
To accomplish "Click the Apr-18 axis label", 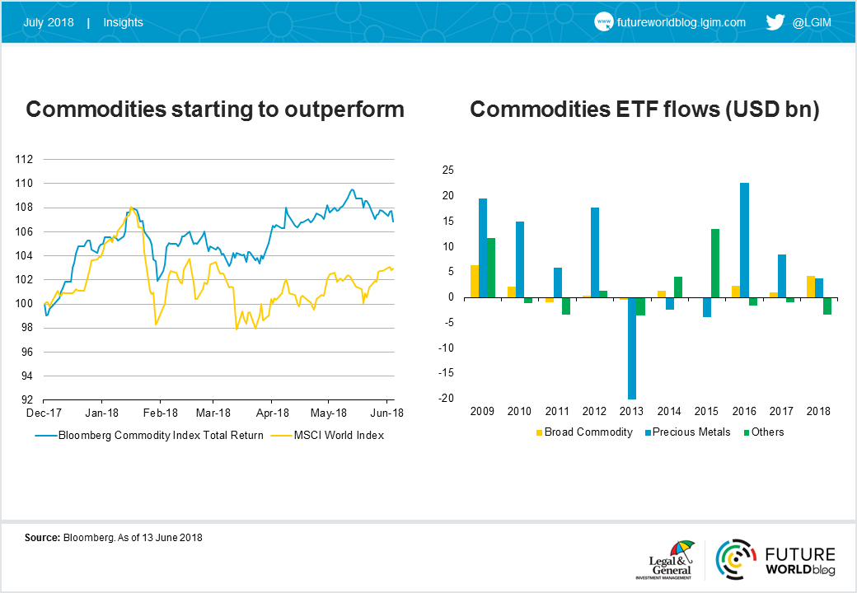I will (272, 413).
